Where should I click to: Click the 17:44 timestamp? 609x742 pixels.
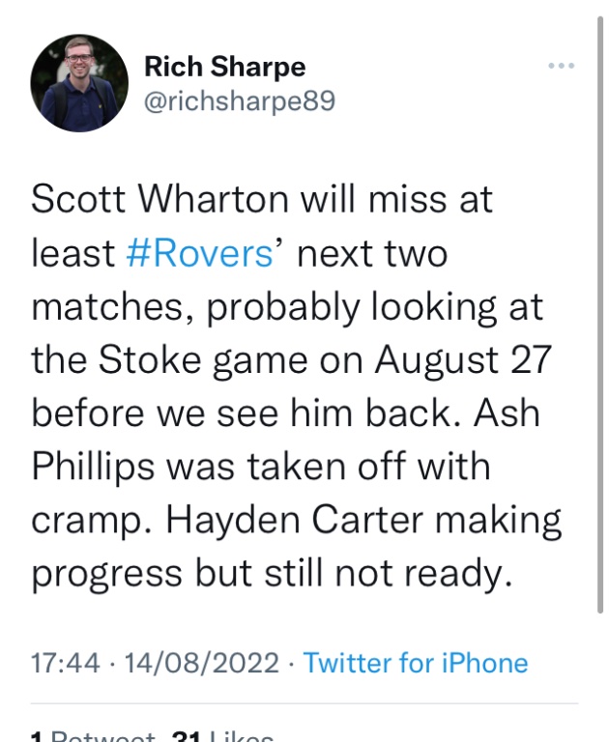[x=66, y=663]
